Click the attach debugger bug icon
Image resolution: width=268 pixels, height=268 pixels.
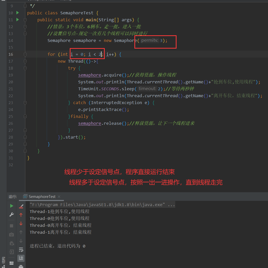point(11,243)
